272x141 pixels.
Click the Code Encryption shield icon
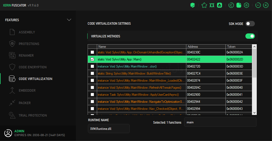tap(12, 67)
